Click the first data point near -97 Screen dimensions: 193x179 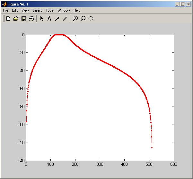click(26, 122)
